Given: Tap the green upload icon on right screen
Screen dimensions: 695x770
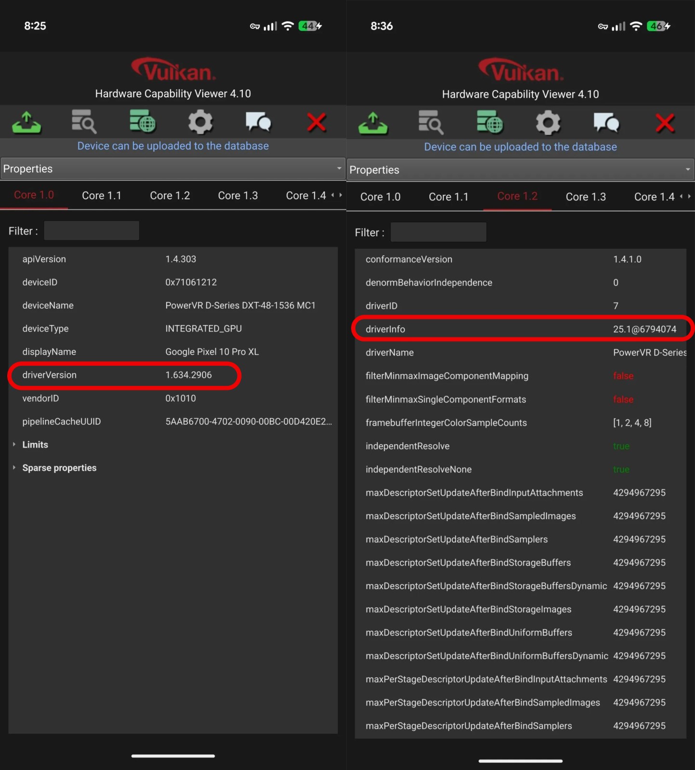Looking at the screenshot, I should coord(373,123).
